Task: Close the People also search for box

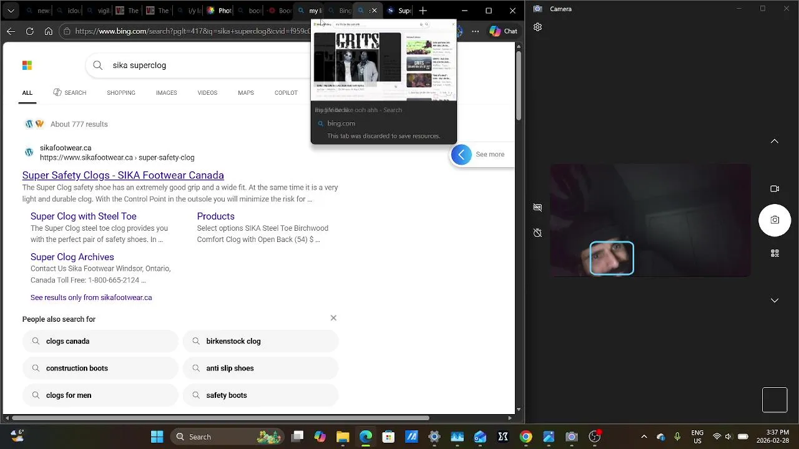Action: 333,318
